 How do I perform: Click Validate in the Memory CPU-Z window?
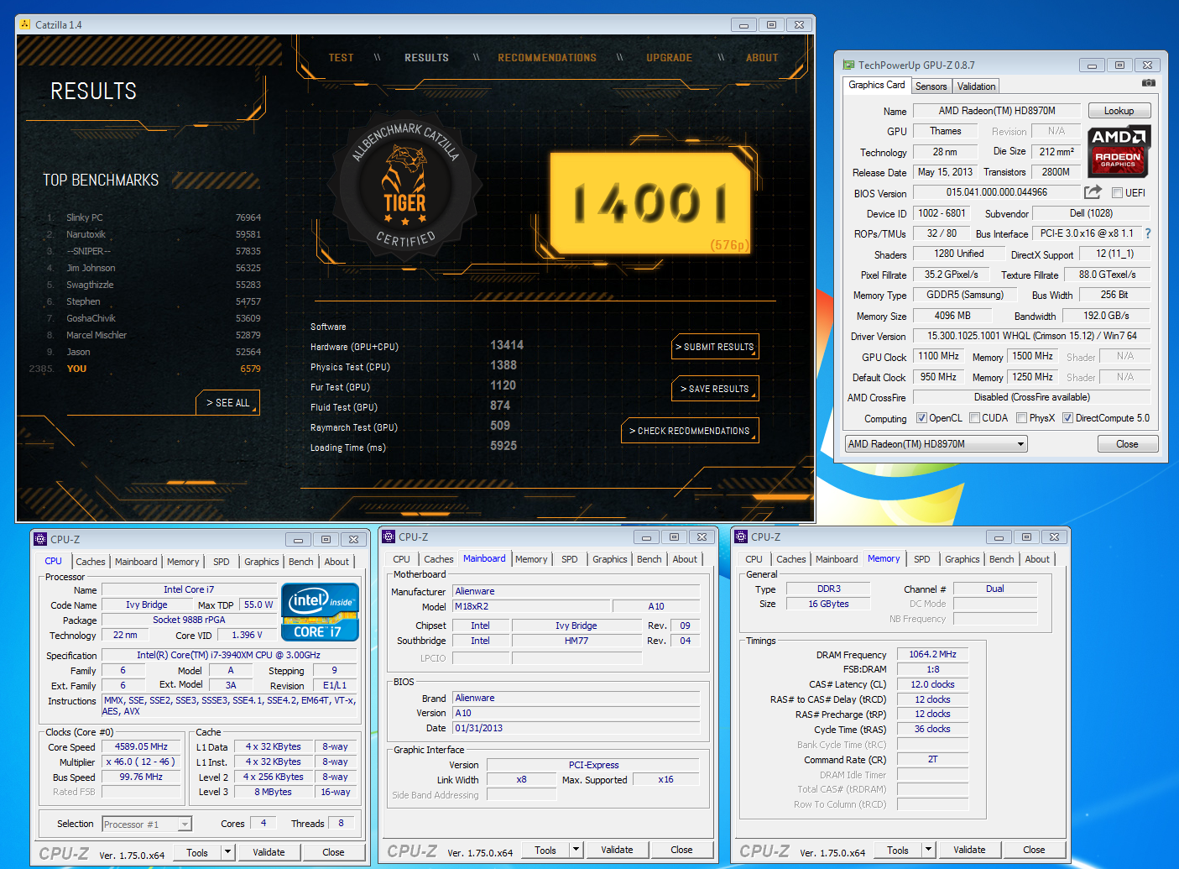(x=969, y=850)
